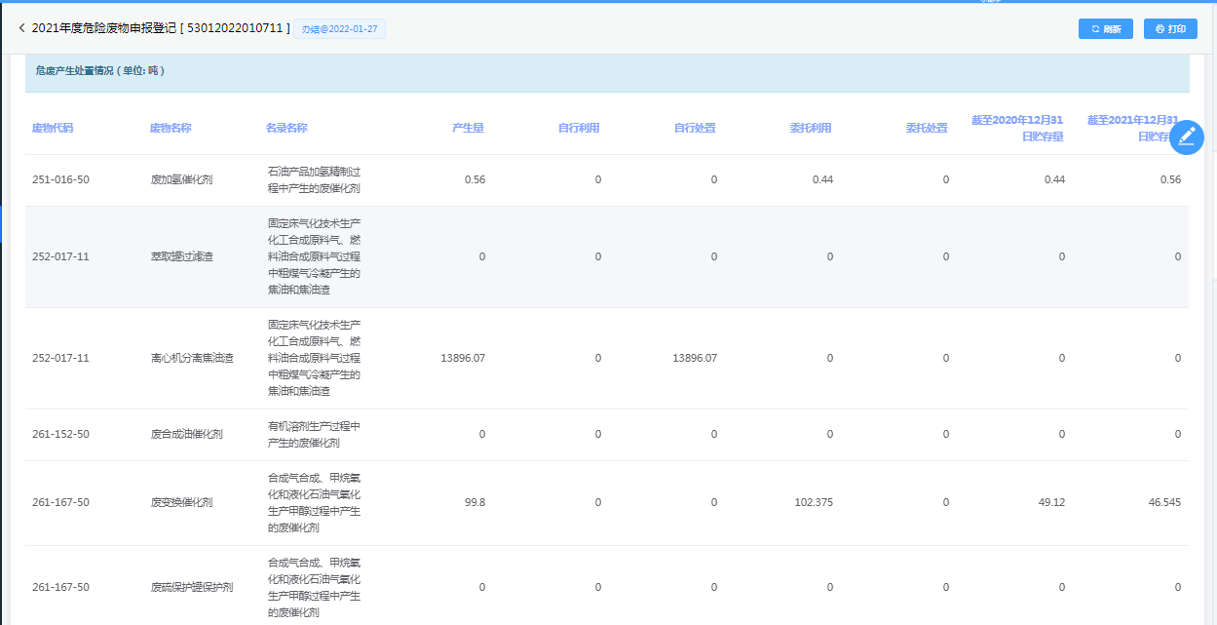1217x625 pixels.
Task: Click code 252-017-11 in 离心机分离焦油渣 row
Action: pyautogui.click(x=60, y=358)
